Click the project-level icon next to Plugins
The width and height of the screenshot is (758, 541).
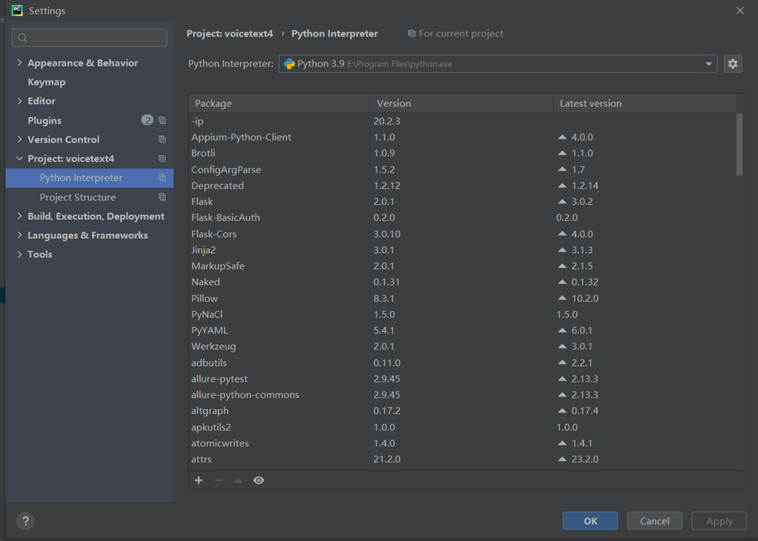pyautogui.click(x=162, y=121)
